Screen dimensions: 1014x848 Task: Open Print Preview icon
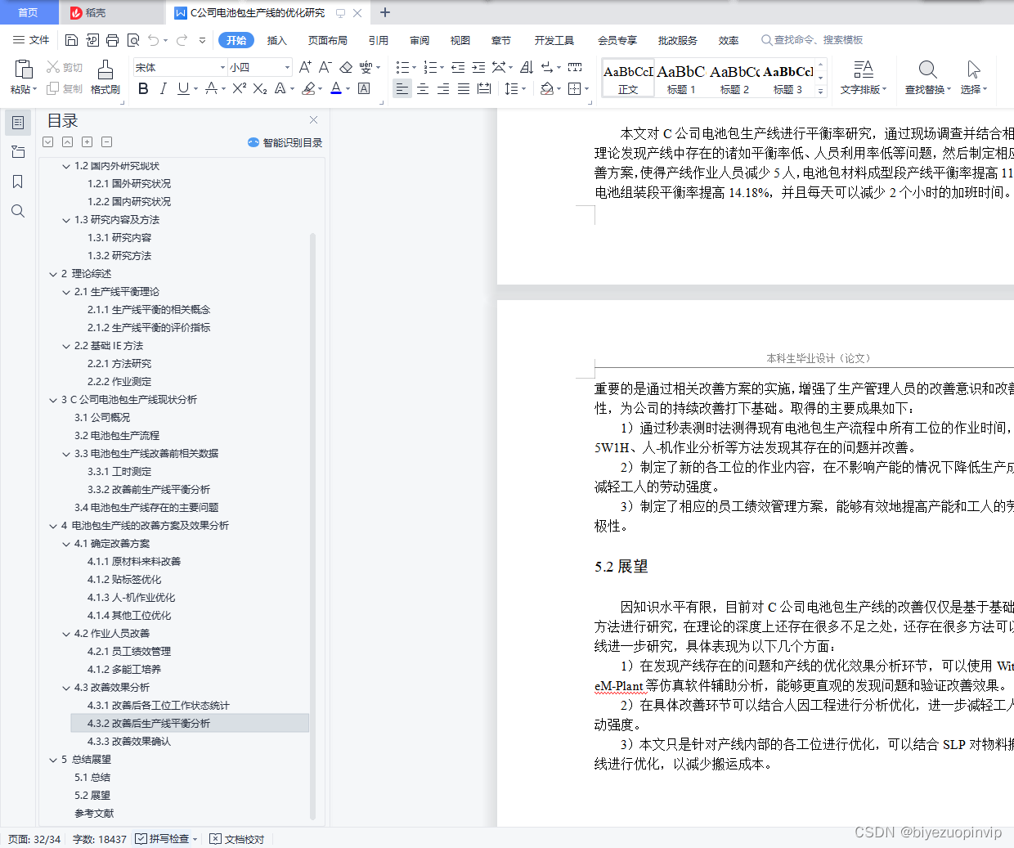[132, 40]
